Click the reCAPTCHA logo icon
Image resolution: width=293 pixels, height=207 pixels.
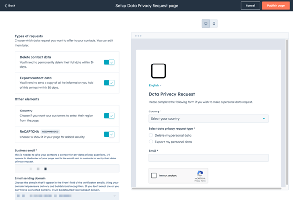click(x=200, y=174)
